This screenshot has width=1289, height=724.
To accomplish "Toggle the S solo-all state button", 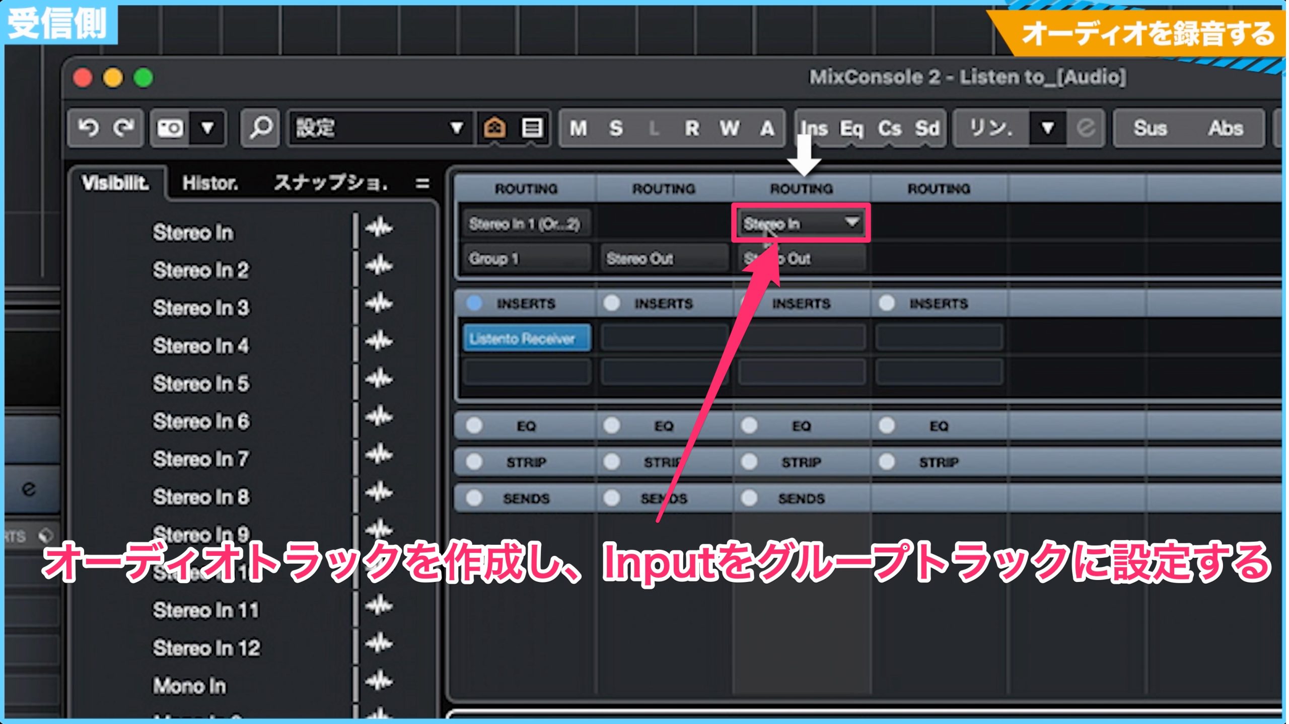I will click(x=615, y=128).
